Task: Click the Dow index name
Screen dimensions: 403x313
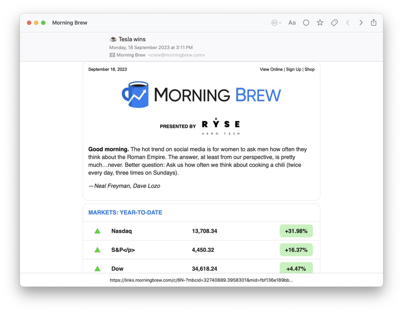Action: [x=118, y=269]
